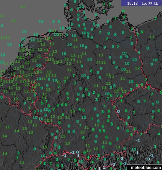Screen dimensions: 162x170
Task: Click the white 0 on the German-Czech border
Action: point(118,112)
